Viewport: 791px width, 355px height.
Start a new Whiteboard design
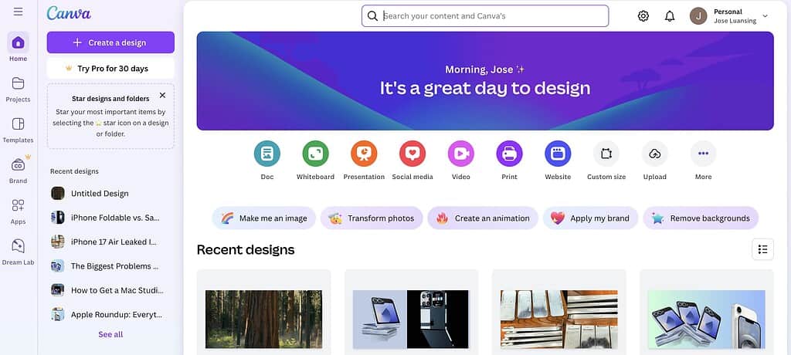tap(315, 154)
